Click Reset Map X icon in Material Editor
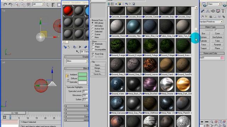Image resolution: width=227 pixels, height=127 pixels. (x=80, y=47)
